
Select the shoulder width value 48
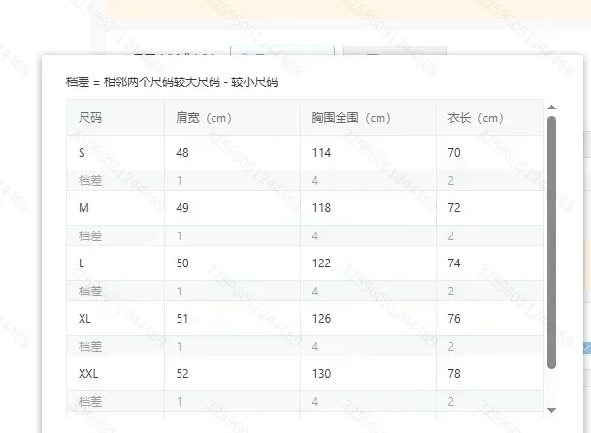182,153
